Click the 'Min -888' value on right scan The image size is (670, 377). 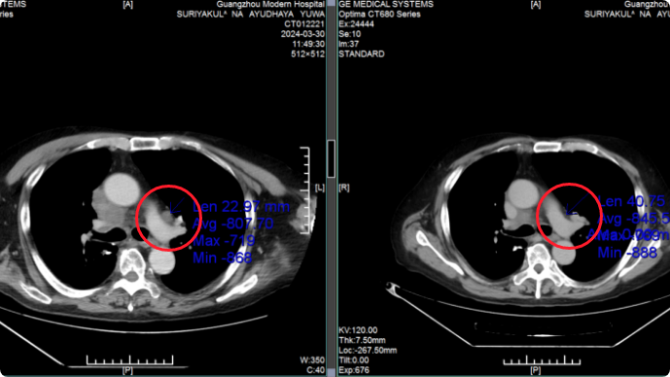pyautogui.click(x=627, y=253)
